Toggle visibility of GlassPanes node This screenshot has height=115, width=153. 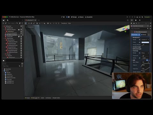coord(21,38)
